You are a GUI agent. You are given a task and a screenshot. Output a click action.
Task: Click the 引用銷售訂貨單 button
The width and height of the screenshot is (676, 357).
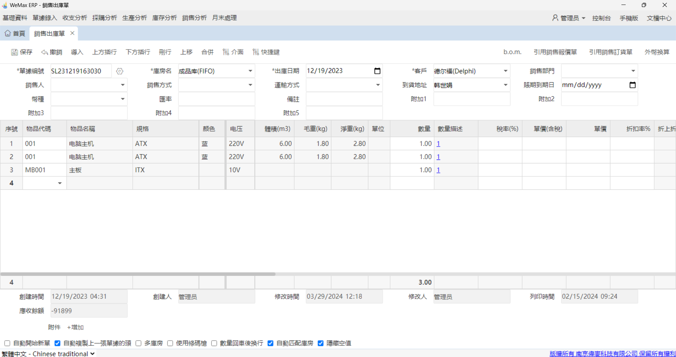tap(611, 52)
